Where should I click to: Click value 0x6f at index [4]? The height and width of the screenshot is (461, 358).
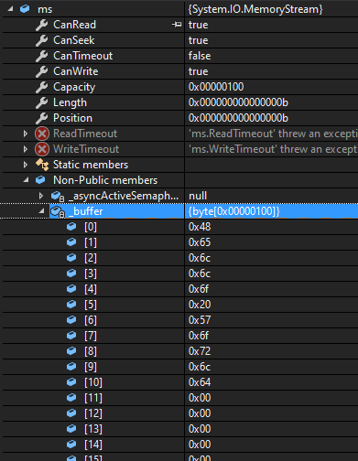199,289
